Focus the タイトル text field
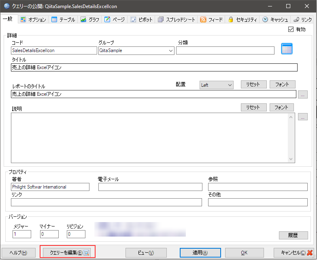317x260 pixels. 154,67
